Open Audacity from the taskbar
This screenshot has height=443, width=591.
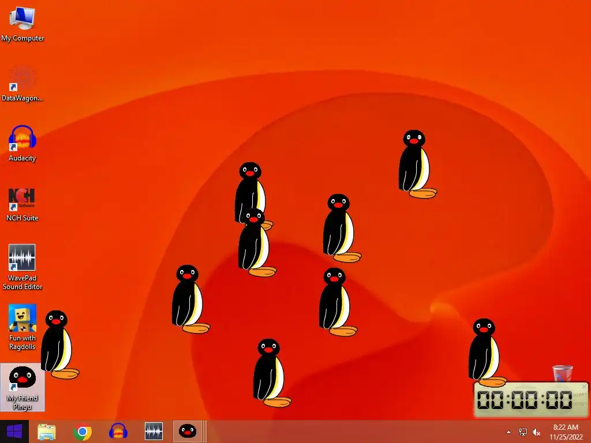tap(118, 431)
